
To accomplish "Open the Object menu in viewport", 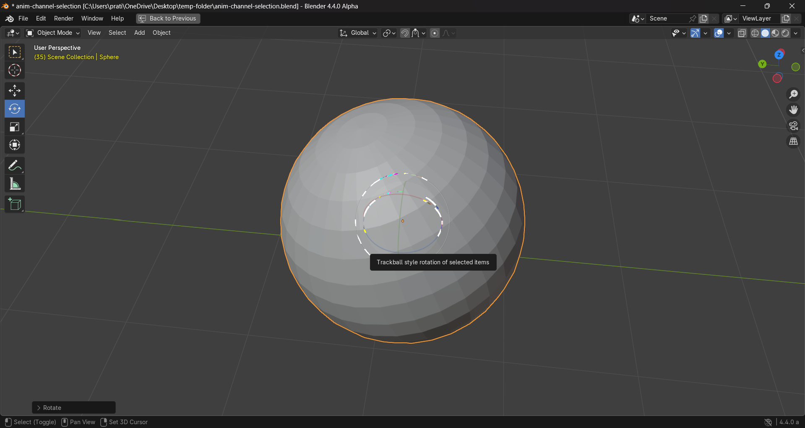I will tap(162, 33).
